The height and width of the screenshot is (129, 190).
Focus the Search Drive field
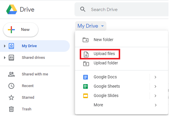point(121,9)
